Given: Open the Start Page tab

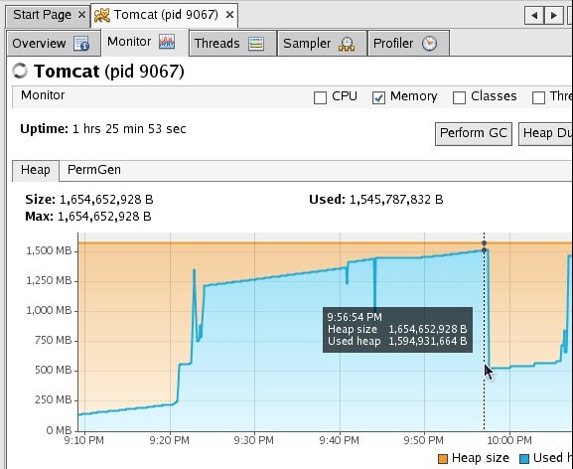Looking at the screenshot, I should (42, 15).
